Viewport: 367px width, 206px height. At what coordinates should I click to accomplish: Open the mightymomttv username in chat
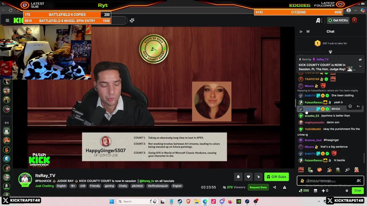click(315, 122)
